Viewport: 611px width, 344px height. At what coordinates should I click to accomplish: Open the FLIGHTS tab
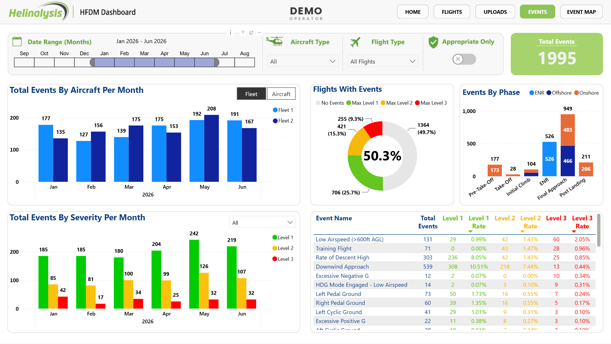click(452, 12)
